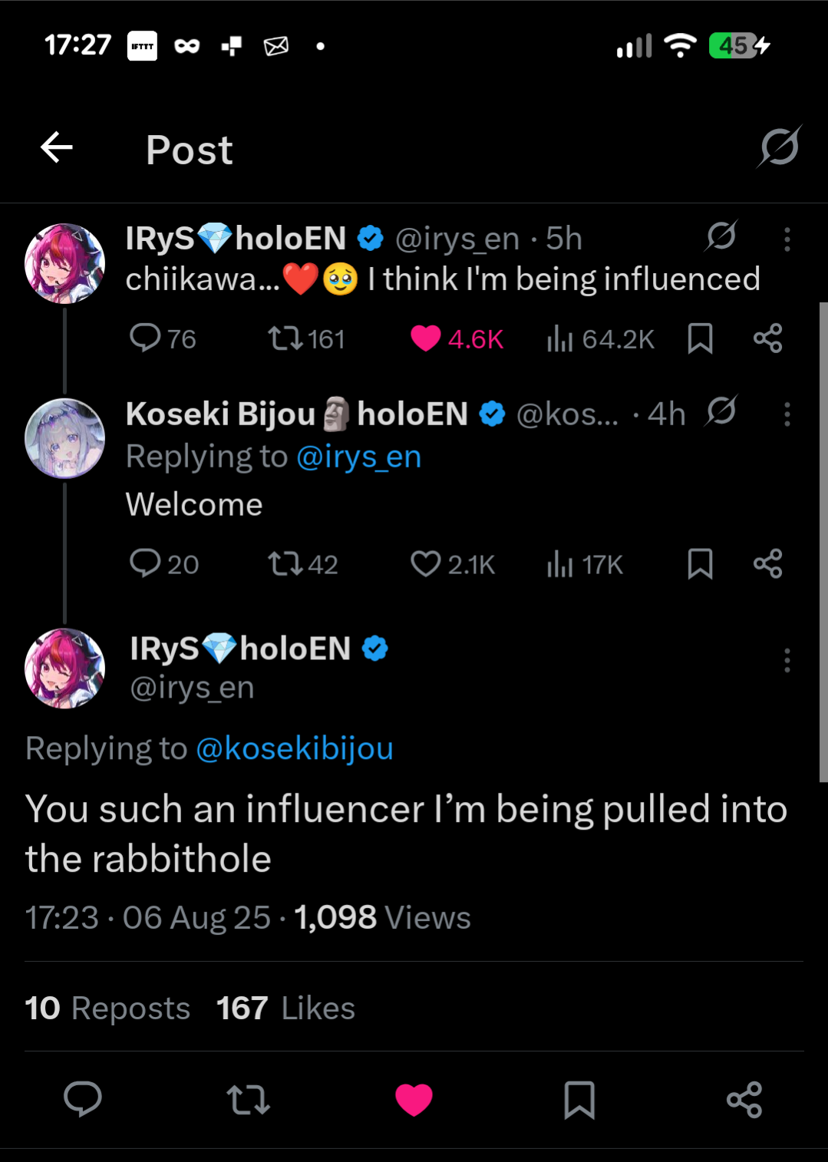Repost IRyS's chiikawa post with 161 reposts

tap(285, 338)
